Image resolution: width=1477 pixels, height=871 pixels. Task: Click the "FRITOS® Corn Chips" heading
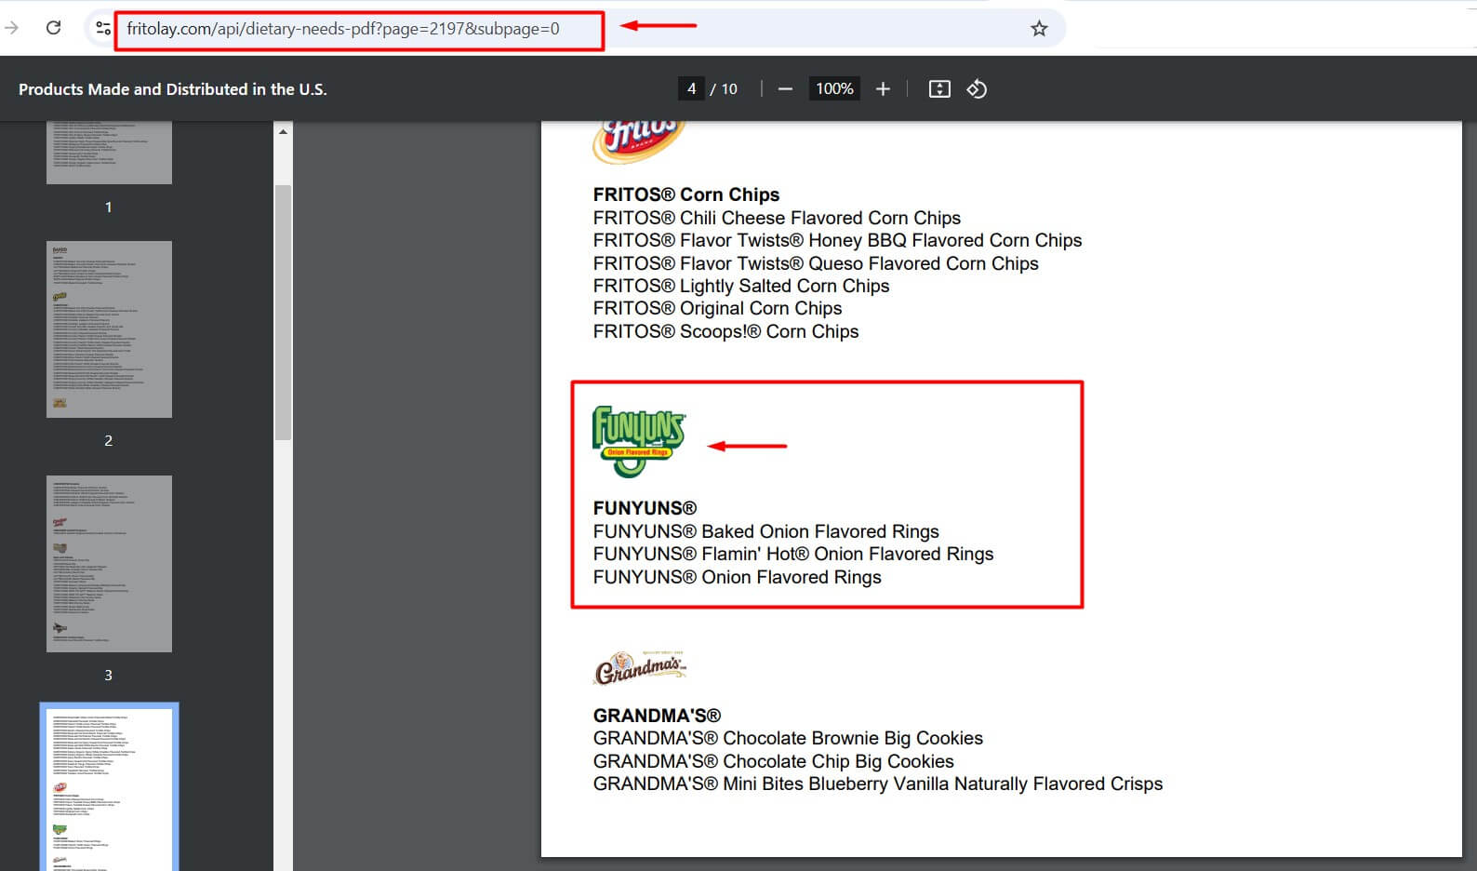[x=686, y=194]
